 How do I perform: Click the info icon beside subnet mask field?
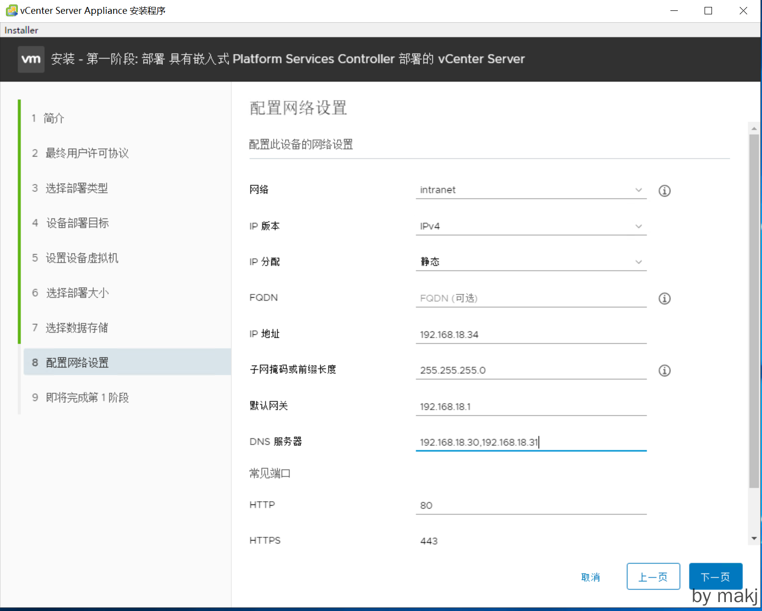[664, 370]
